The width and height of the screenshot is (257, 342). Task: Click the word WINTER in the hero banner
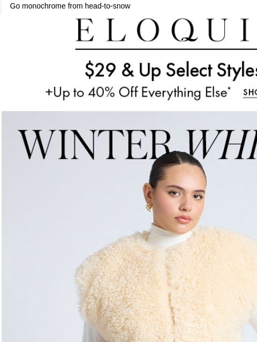point(94,144)
